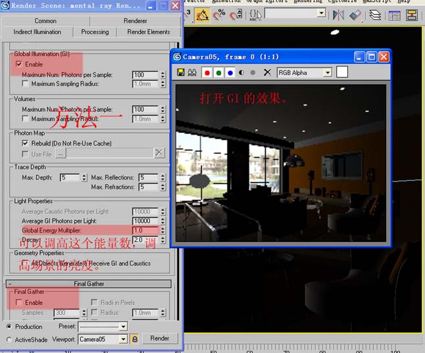This screenshot has width=425, height=353.
Task: Collapse the Final Gather rollout
Action: click(89, 283)
